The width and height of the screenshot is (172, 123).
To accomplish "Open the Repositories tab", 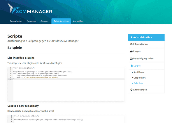I will click(16, 21).
